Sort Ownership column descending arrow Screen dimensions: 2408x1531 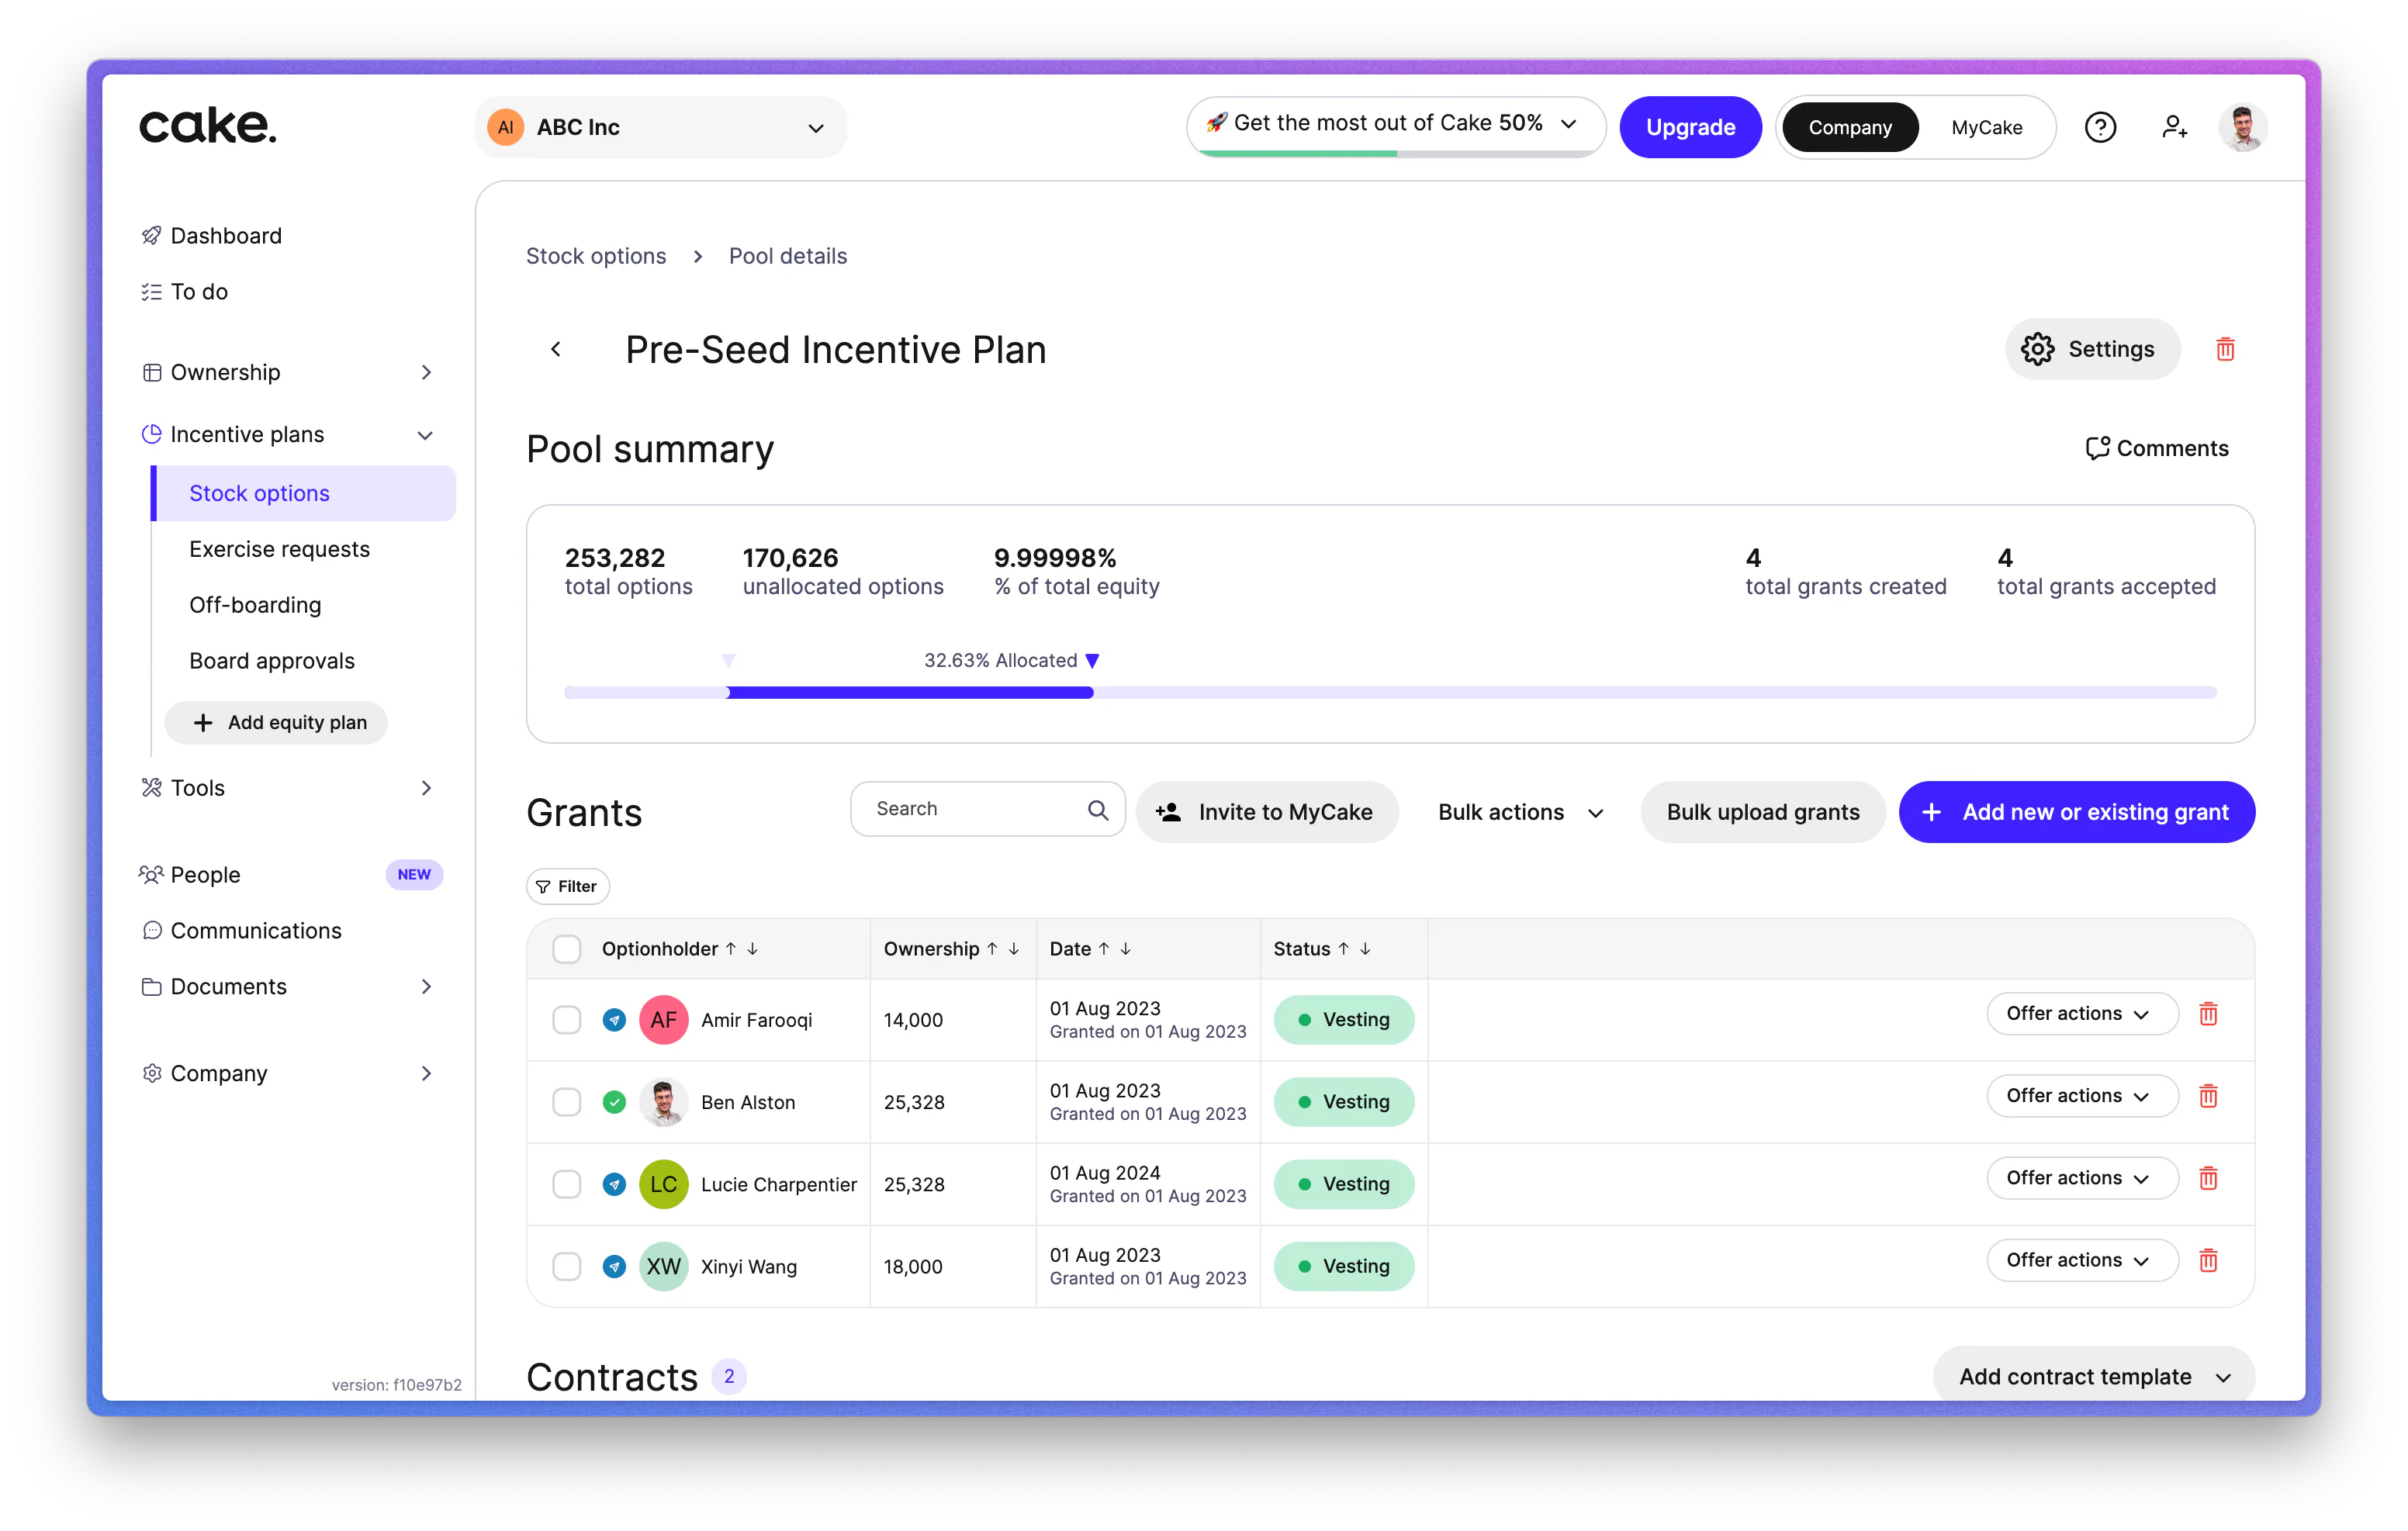tap(1014, 948)
